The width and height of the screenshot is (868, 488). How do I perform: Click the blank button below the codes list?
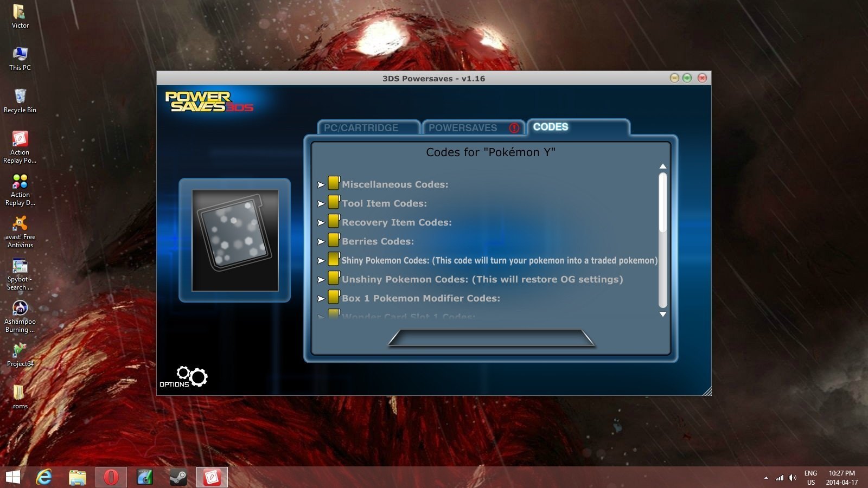[x=492, y=337]
